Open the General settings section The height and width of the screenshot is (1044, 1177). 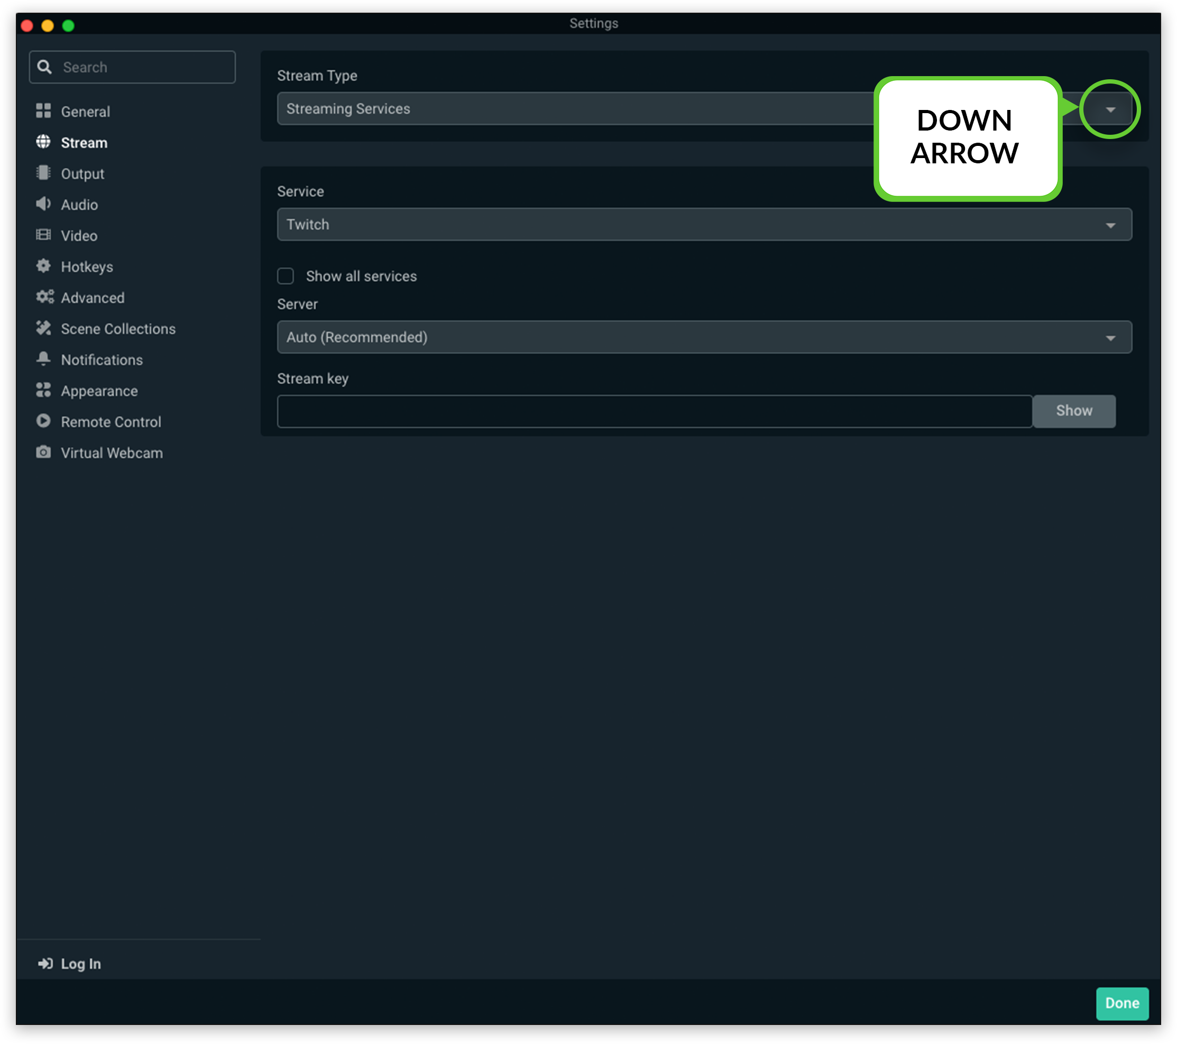(85, 112)
